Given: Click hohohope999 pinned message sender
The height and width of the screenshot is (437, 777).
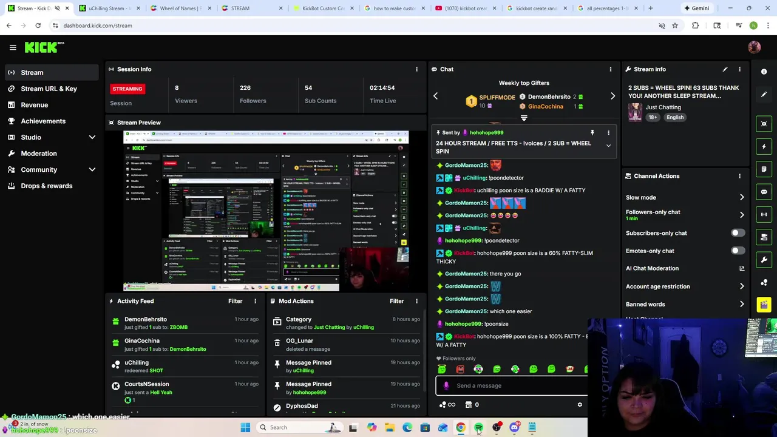Looking at the screenshot, I should click(486, 132).
